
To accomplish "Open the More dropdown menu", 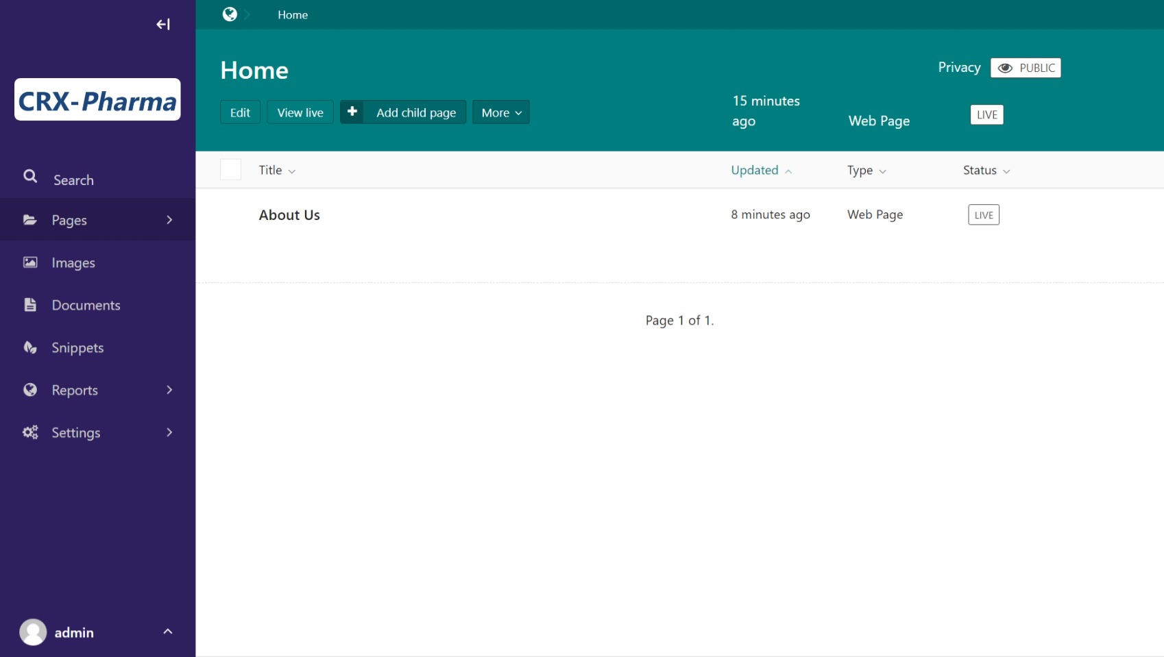I will click(x=500, y=112).
